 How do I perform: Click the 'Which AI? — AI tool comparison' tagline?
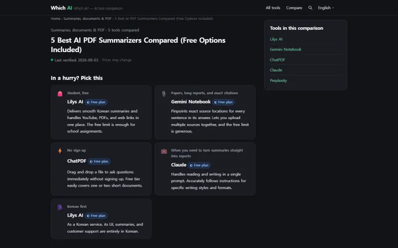point(98,8)
